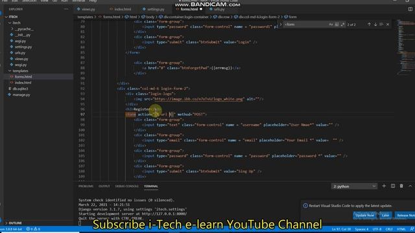
Task: Open wsgi.py in explorer
Action: coord(21,65)
